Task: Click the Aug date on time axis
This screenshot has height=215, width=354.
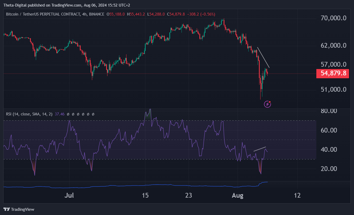Action: point(237,196)
